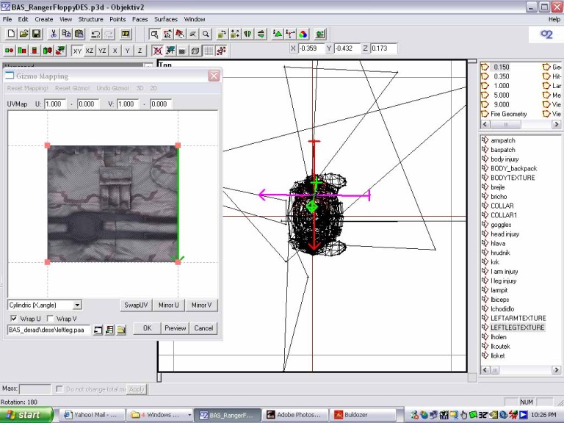The image size is (564, 423).
Task: Select the 5.000 LOD entry
Action: point(502,95)
